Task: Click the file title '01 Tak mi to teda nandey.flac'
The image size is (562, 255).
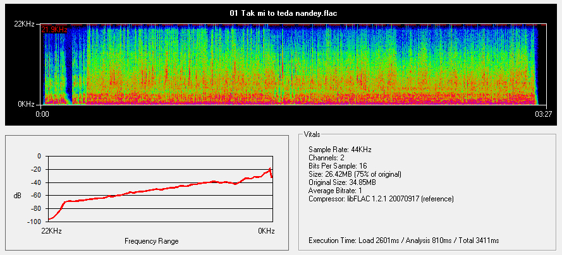Action: click(x=281, y=13)
